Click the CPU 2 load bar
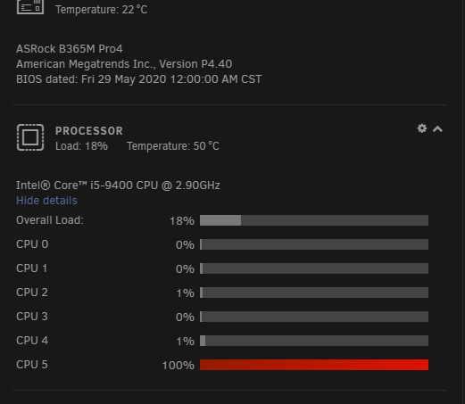Viewport: 465px width, 404px height. (314, 293)
